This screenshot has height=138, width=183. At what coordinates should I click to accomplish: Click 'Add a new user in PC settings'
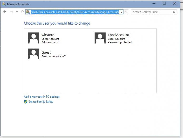pos(42,97)
